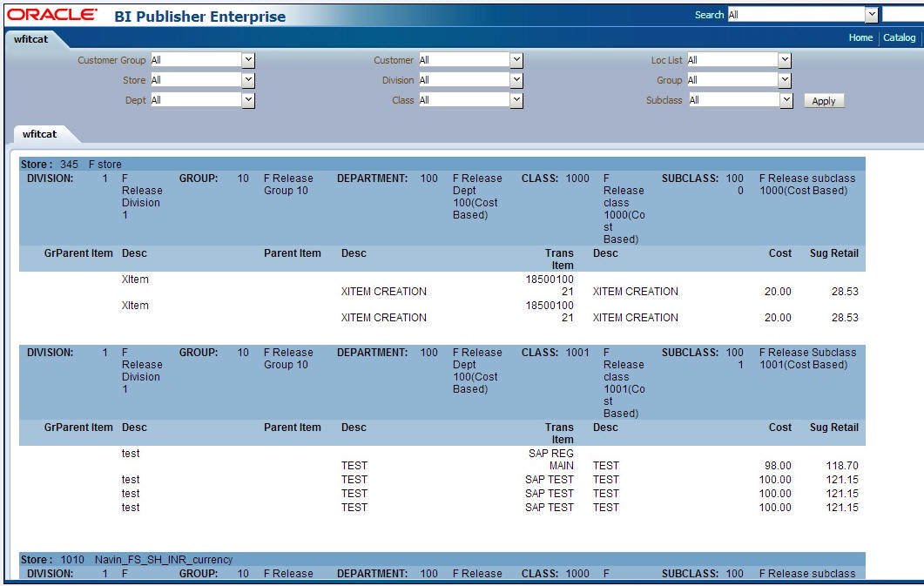Click the first Sug Retail column header

coord(833,253)
